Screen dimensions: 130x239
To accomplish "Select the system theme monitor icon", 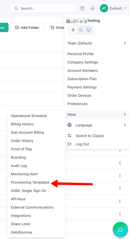I will coord(89,30).
